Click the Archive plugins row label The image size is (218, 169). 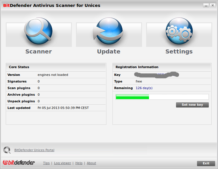click(21, 95)
